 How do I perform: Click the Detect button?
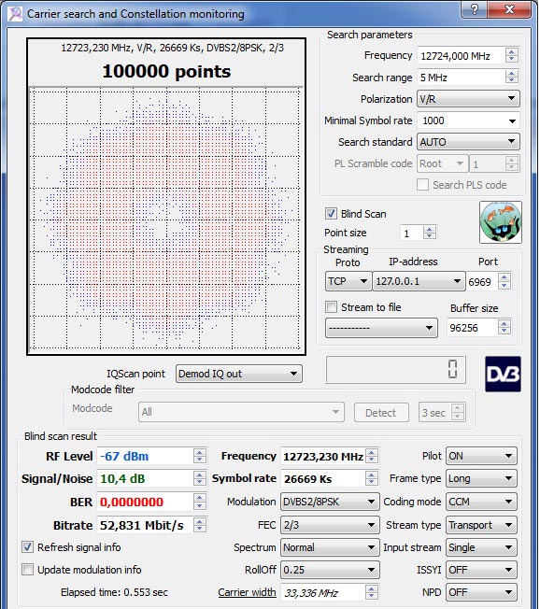coord(381,413)
